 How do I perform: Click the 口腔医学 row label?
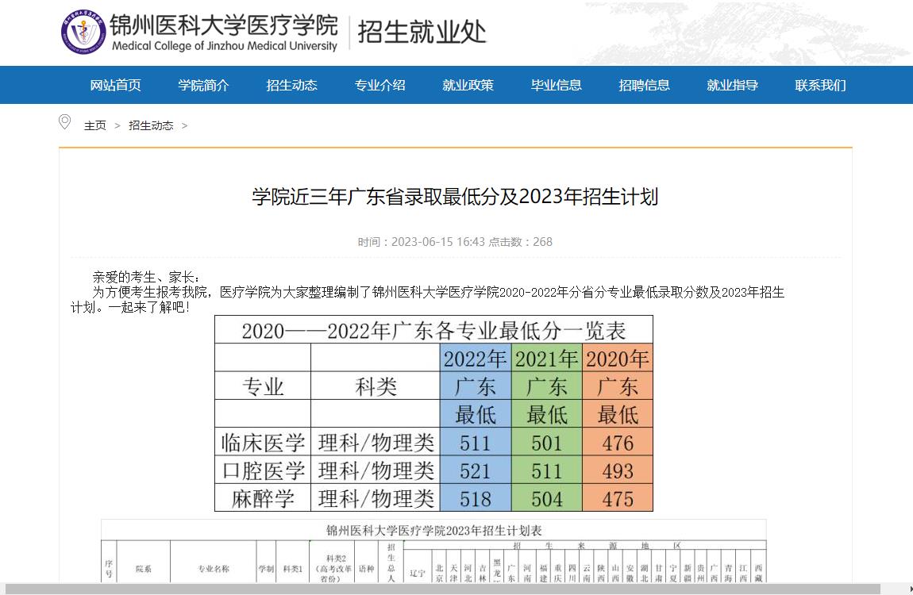click(x=263, y=470)
